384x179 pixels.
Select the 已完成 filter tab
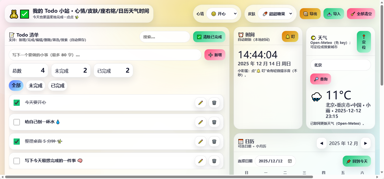click(58, 86)
